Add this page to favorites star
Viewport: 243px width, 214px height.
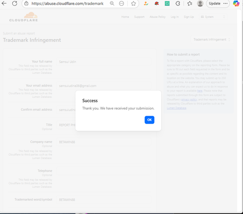pos(134,3)
